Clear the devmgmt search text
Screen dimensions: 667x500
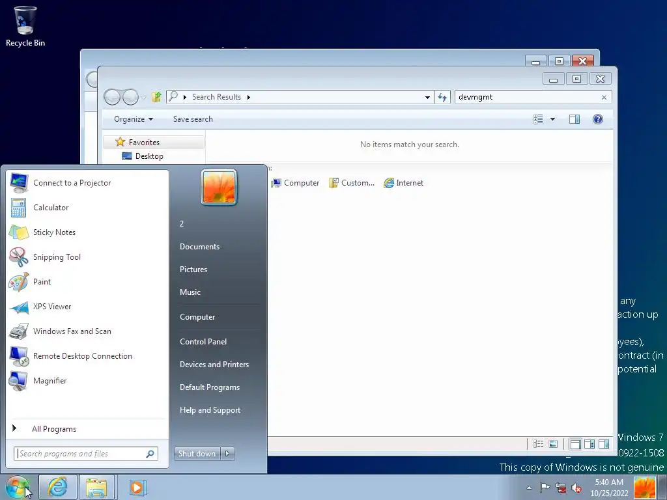(604, 98)
